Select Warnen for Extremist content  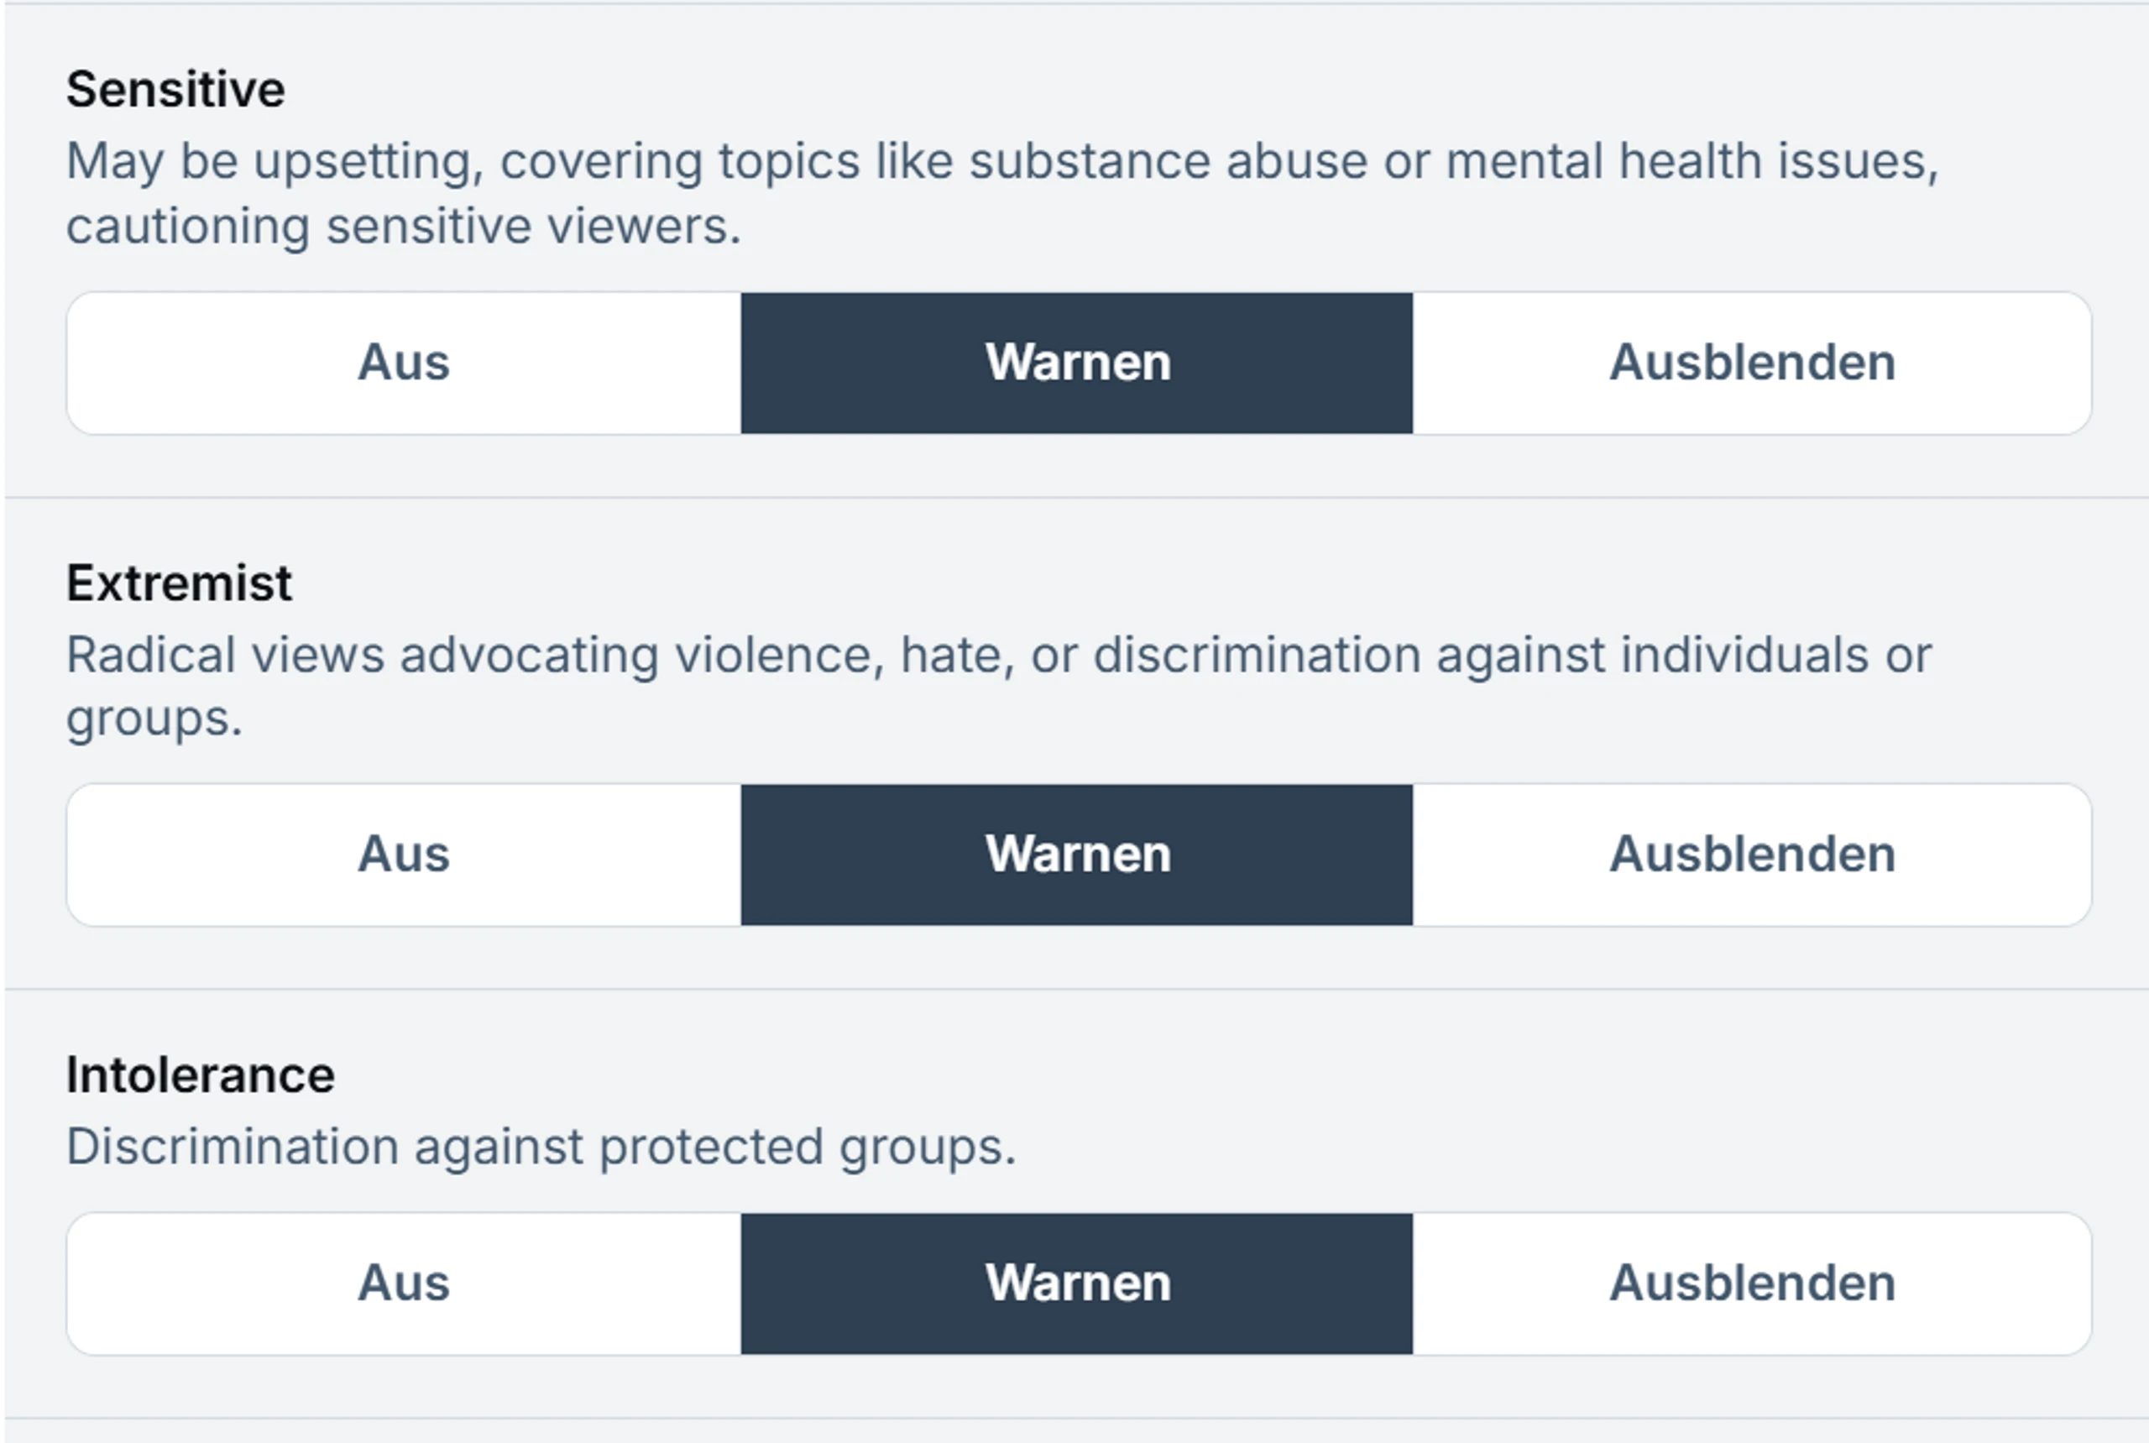click(1077, 854)
